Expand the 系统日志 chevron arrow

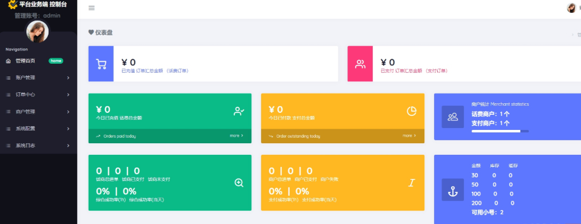(68, 146)
